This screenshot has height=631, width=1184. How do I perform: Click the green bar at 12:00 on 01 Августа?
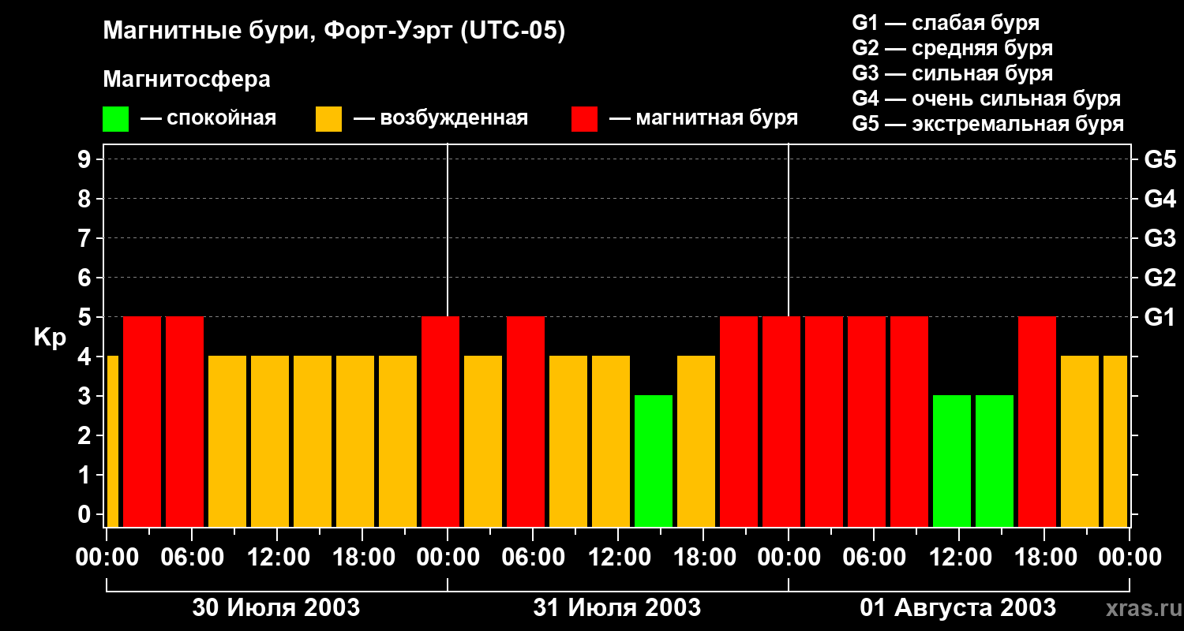click(x=952, y=461)
